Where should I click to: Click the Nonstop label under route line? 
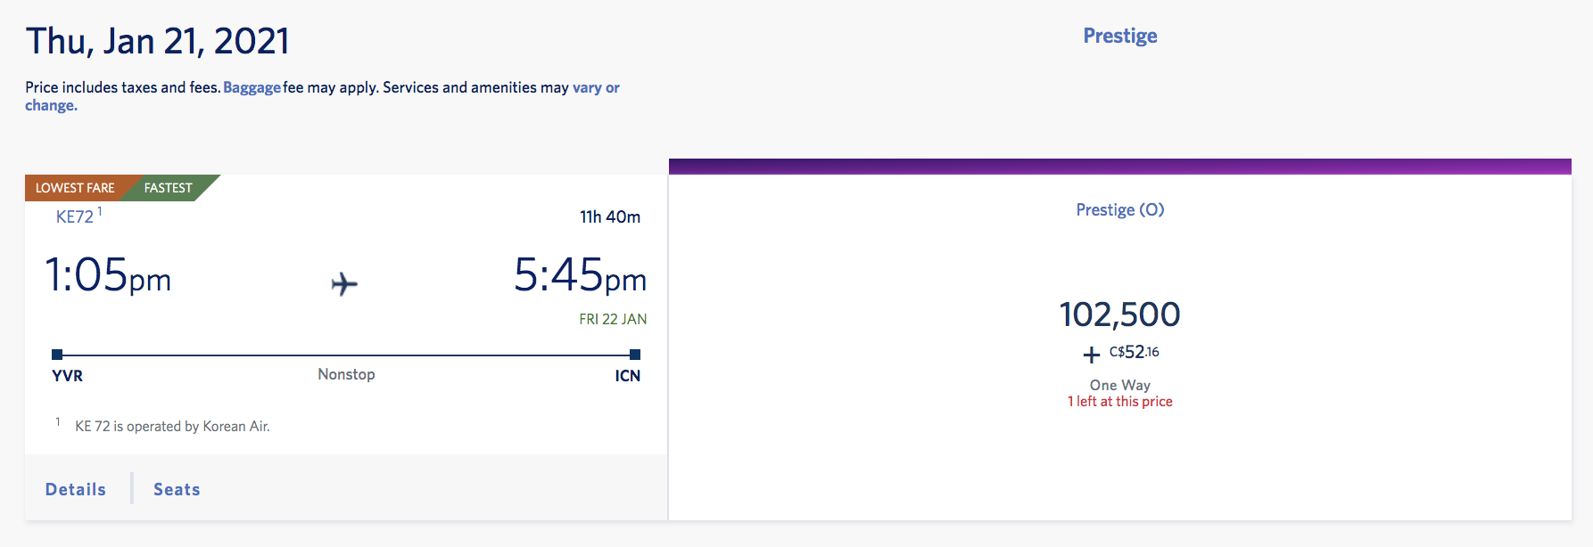[346, 374]
